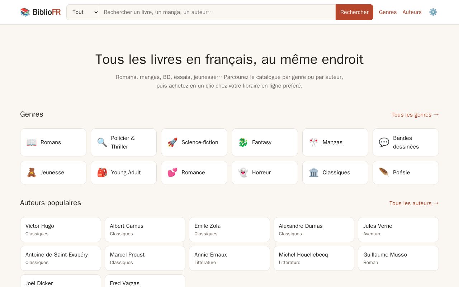Click the Horreur ghost icon

(x=243, y=173)
